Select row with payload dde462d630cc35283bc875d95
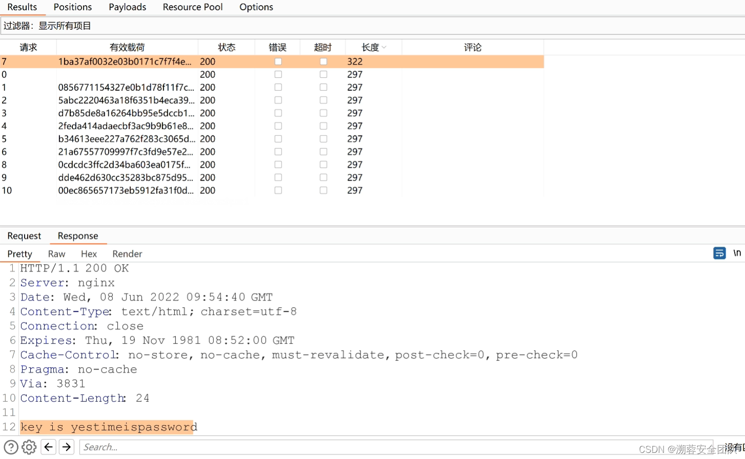 coord(272,177)
